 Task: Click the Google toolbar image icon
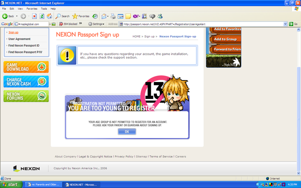click(x=53, y=24)
